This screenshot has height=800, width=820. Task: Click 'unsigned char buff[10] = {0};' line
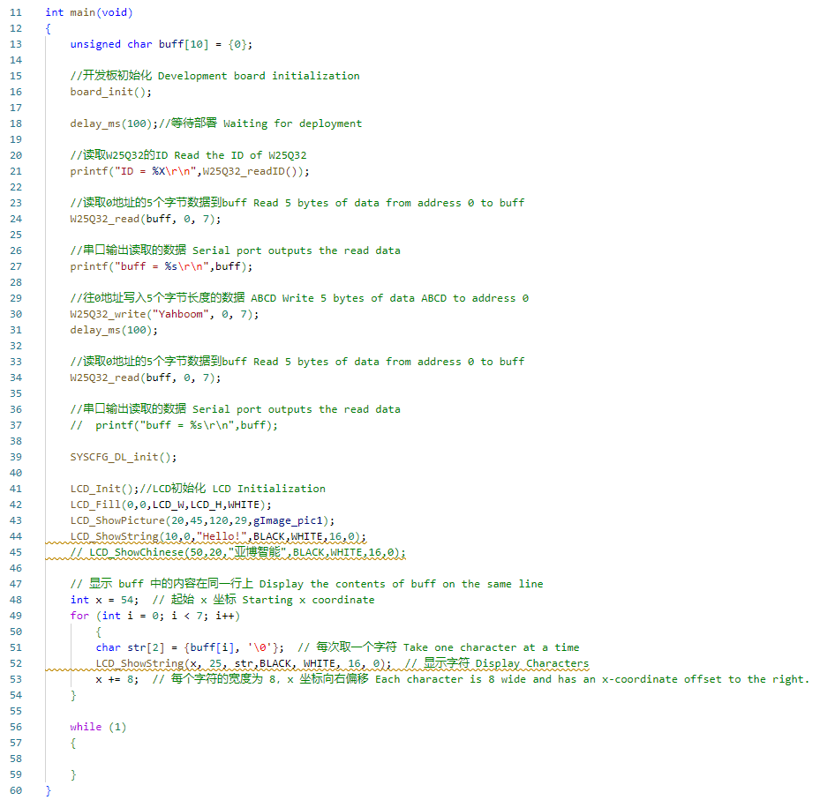tap(161, 44)
